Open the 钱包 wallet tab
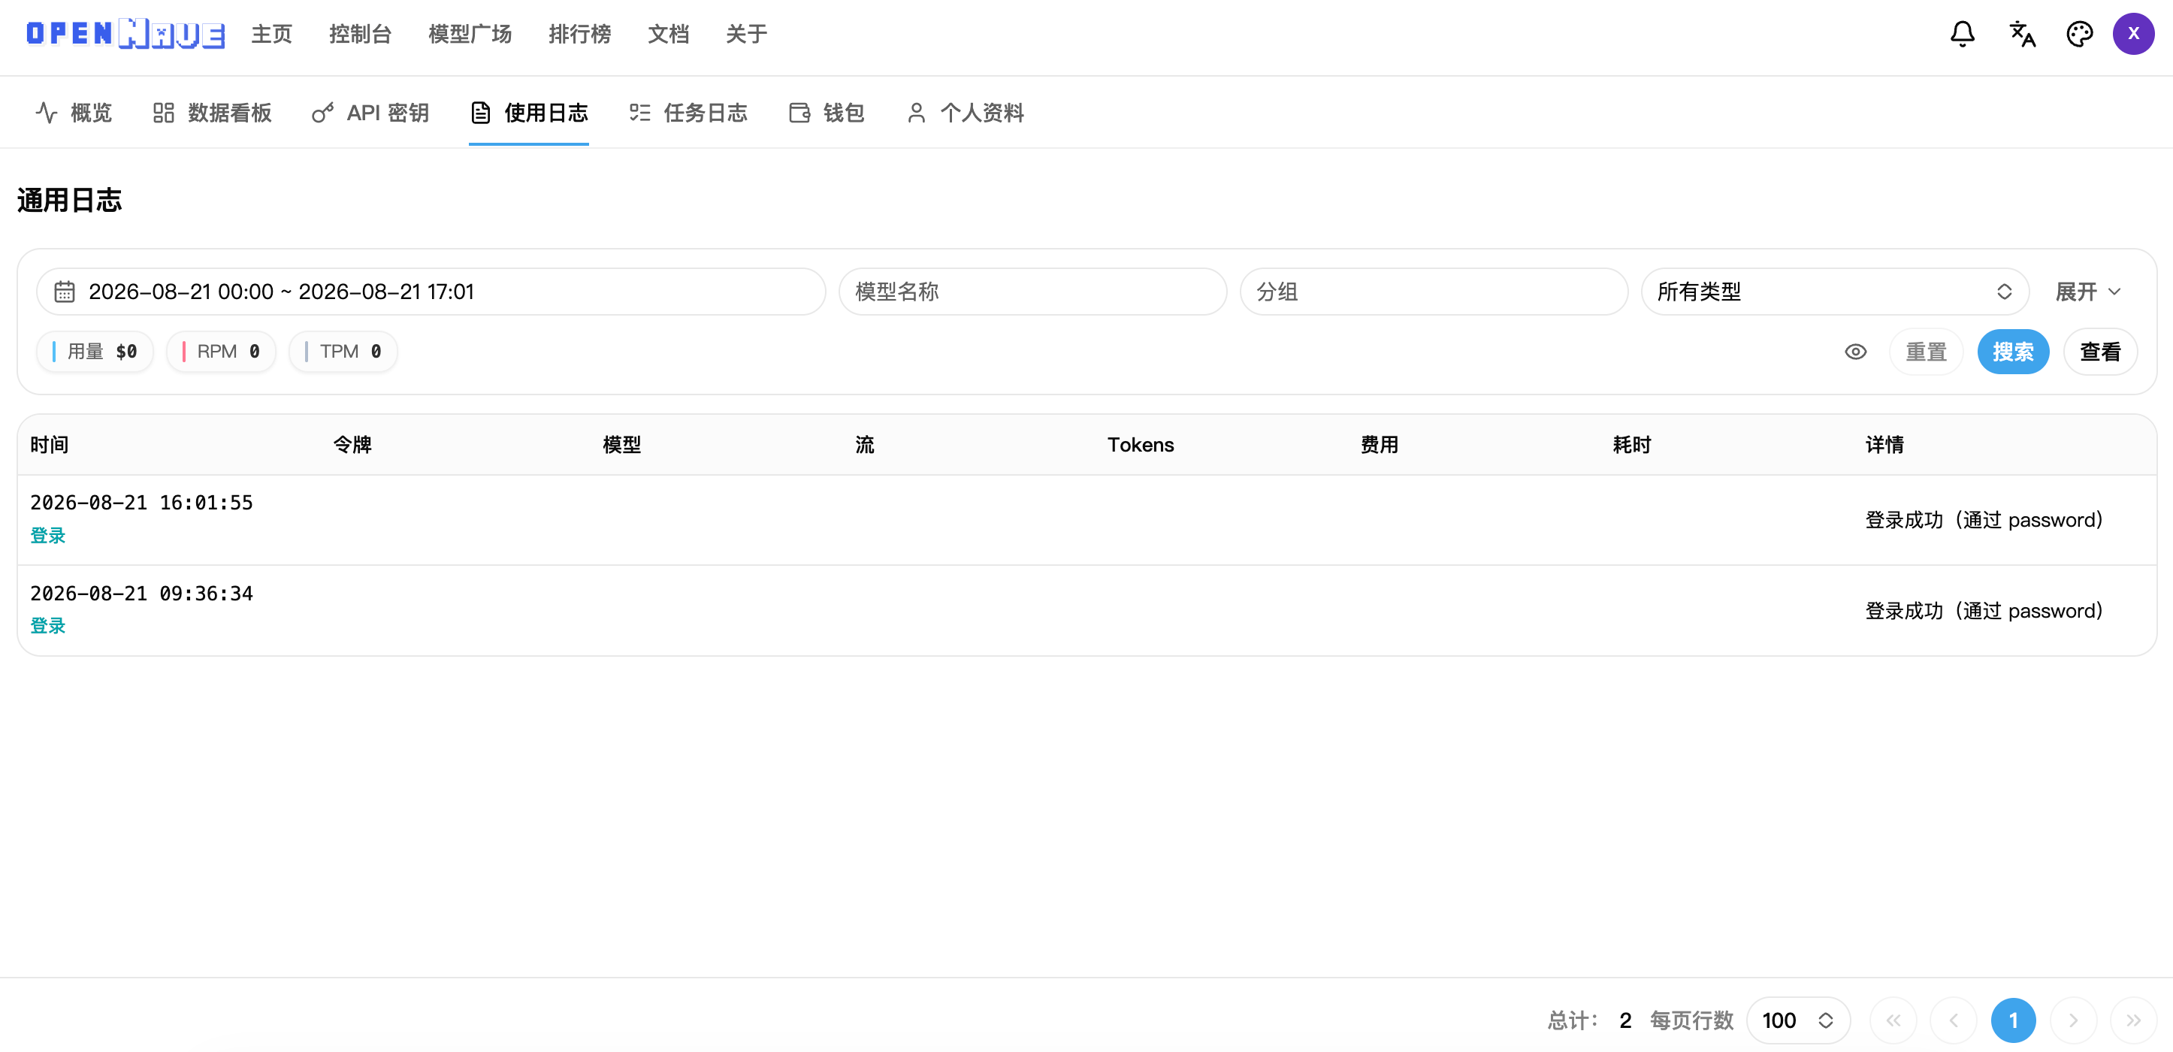Image resolution: width=2173 pixels, height=1052 pixels. (x=827, y=113)
